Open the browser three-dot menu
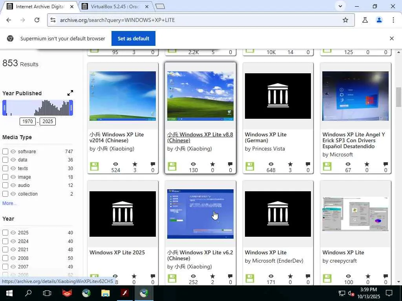The width and height of the screenshot is (402, 301). (x=393, y=20)
